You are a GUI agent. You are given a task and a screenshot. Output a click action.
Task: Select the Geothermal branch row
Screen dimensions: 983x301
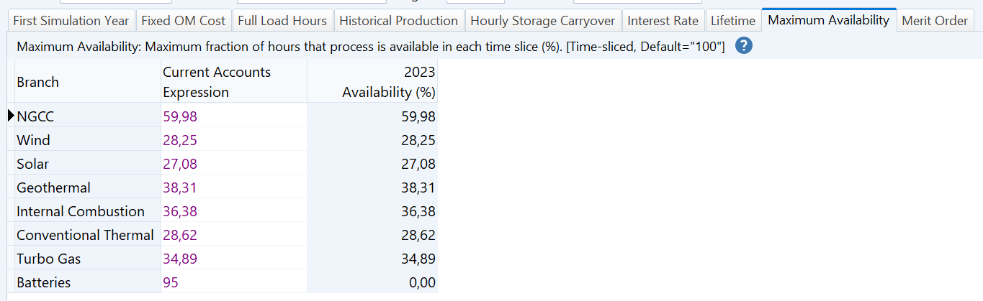226,187
